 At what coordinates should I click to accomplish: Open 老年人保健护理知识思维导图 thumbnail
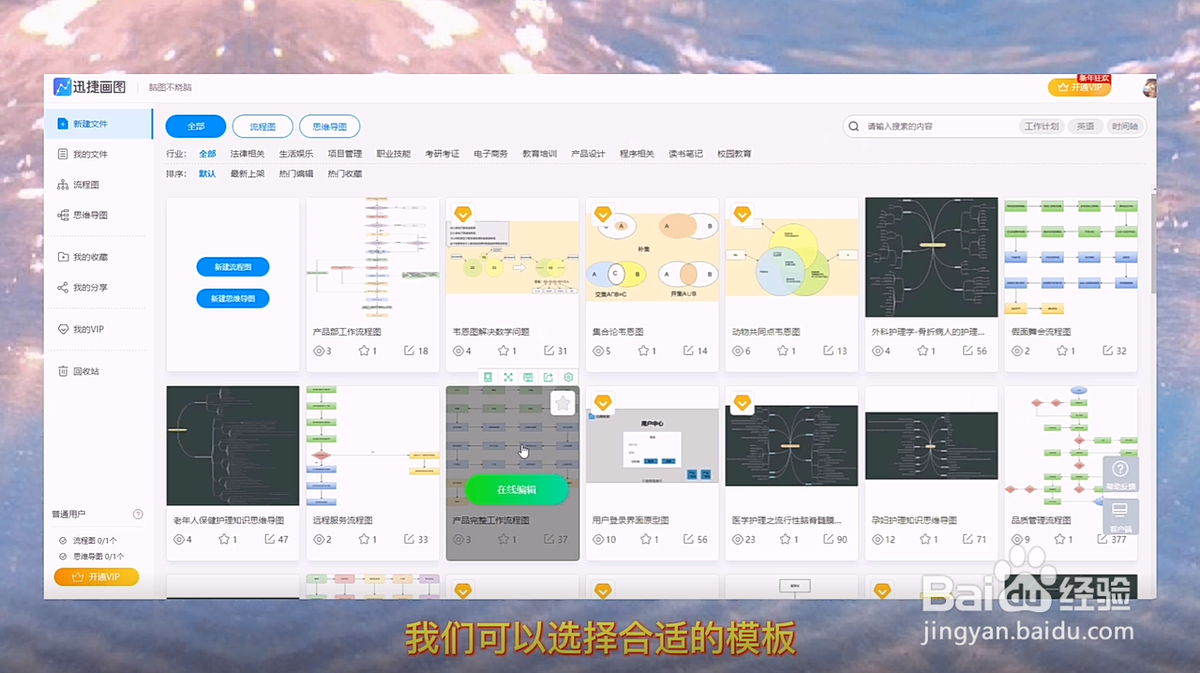coord(232,446)
